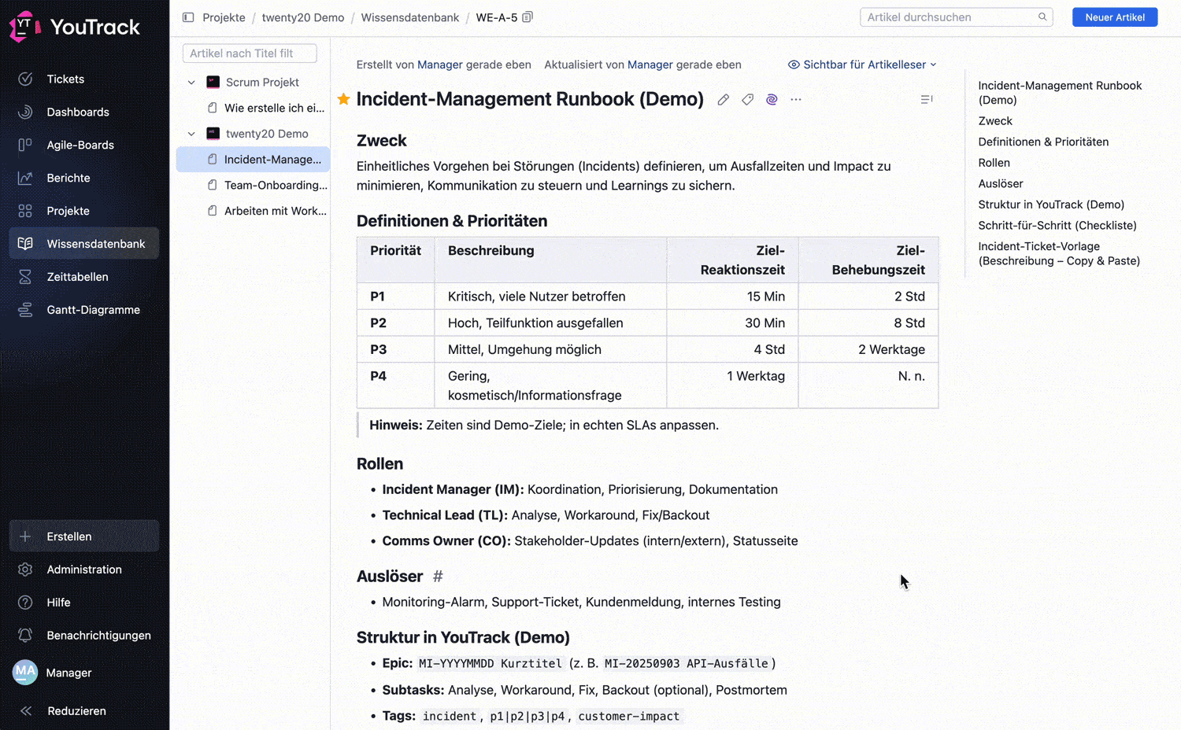The width and height of the screenshot is (1181, 730).
Task: Click Projekte breadcrumb link
Action: coord(224,17)
